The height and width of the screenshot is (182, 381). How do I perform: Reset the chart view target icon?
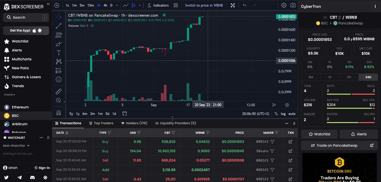[287, 105]
